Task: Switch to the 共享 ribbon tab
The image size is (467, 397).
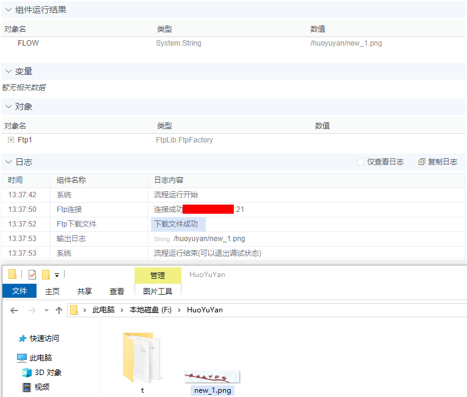Action: [x=85, y=291]
